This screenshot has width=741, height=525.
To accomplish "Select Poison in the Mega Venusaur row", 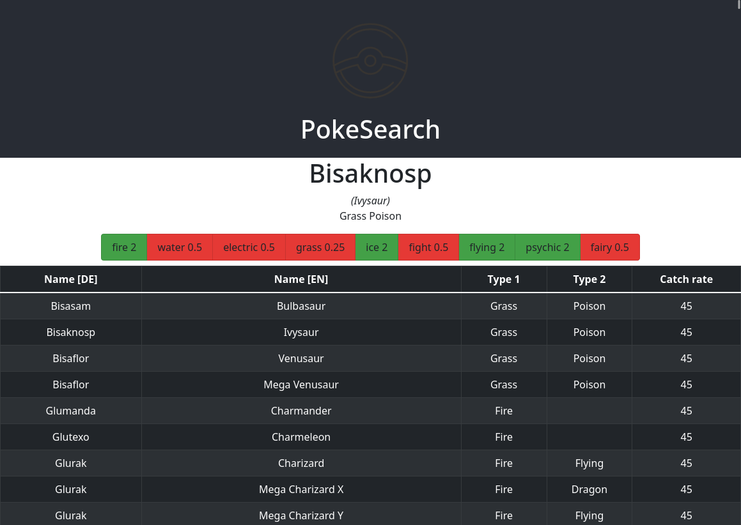I will (x=589, y=384).
